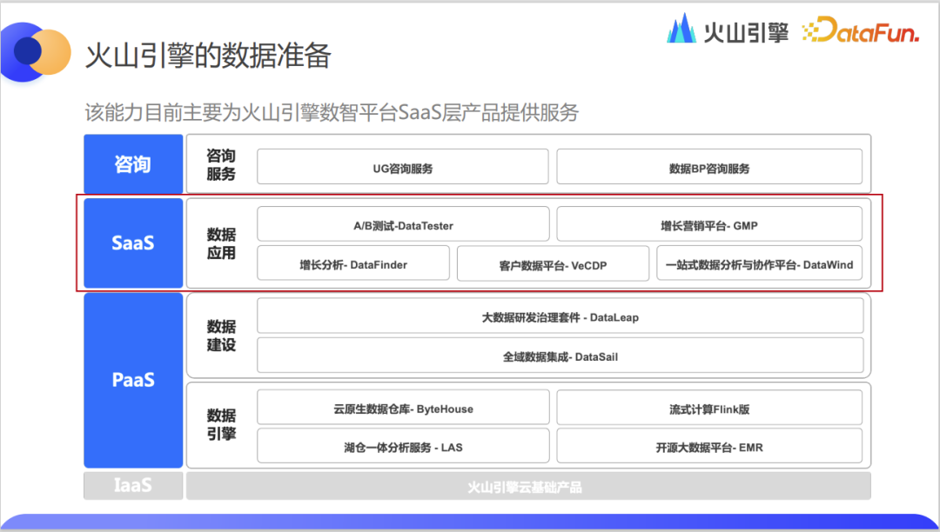The height and width of the screenshot is (532, 940).
Task: Click the blue and orange circle emblem
Action: [35, 51]
